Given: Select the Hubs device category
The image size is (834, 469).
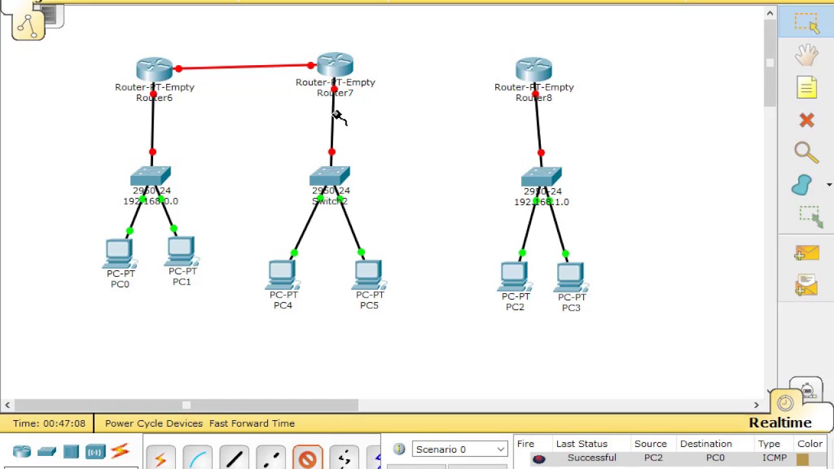Looking at the screenshot, I should pos(71,451).
